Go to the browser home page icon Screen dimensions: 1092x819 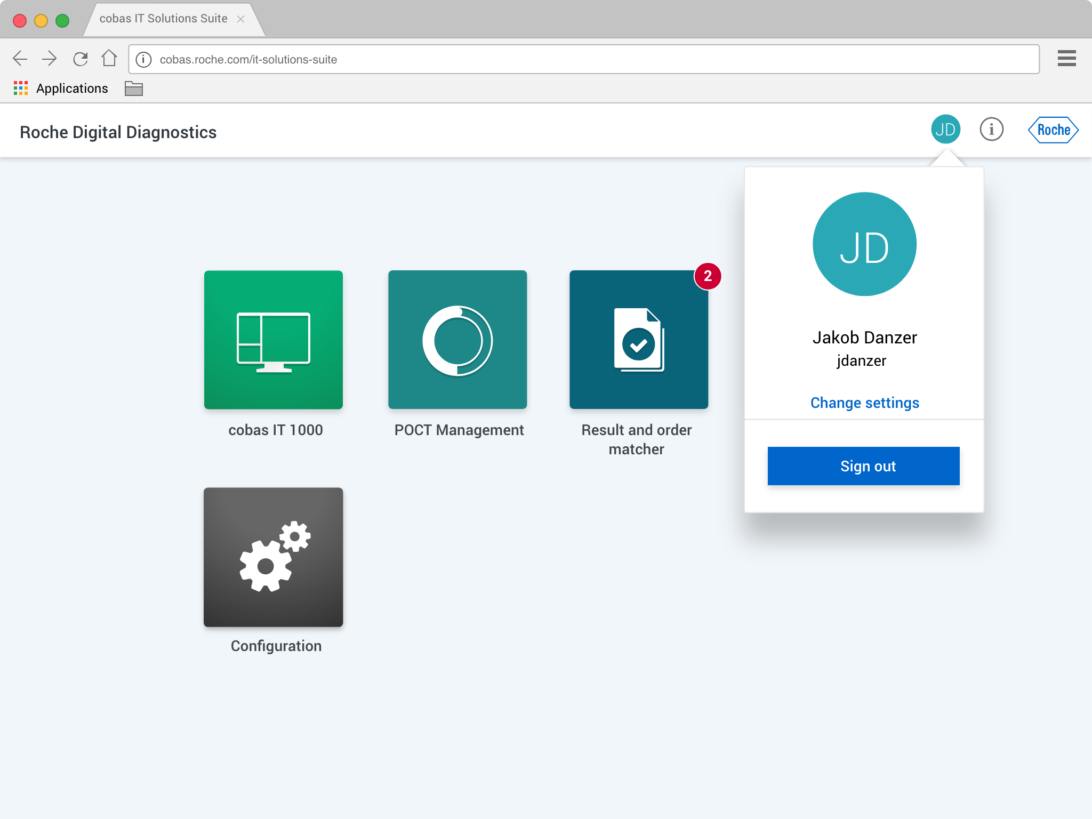pos(109,58)
